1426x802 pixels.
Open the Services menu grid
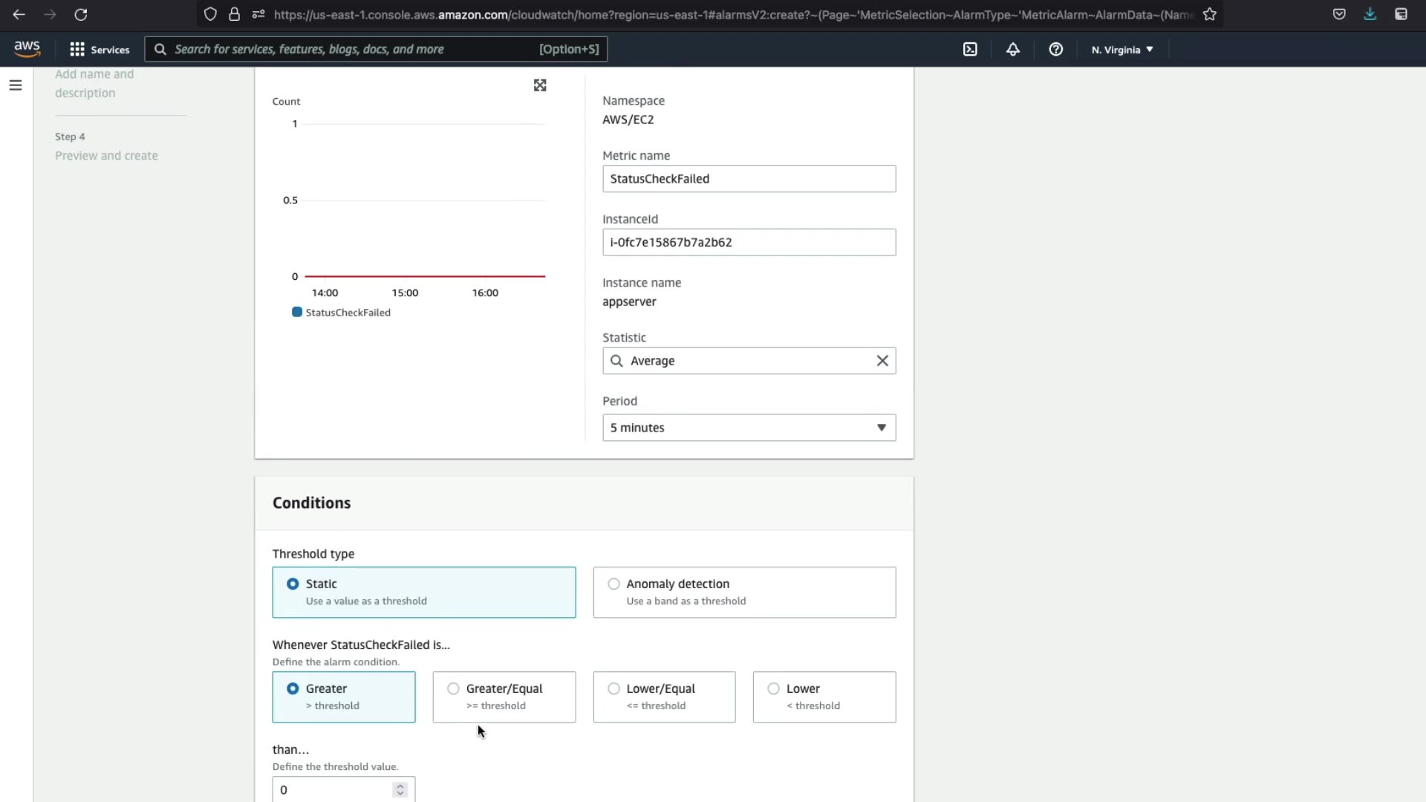pos(100,49)
